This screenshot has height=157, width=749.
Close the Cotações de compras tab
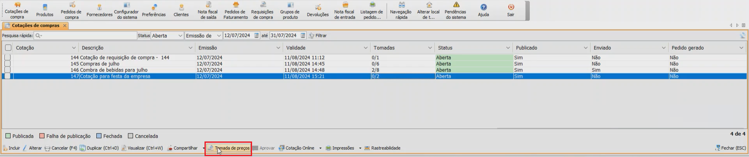(x=65, y=26)
